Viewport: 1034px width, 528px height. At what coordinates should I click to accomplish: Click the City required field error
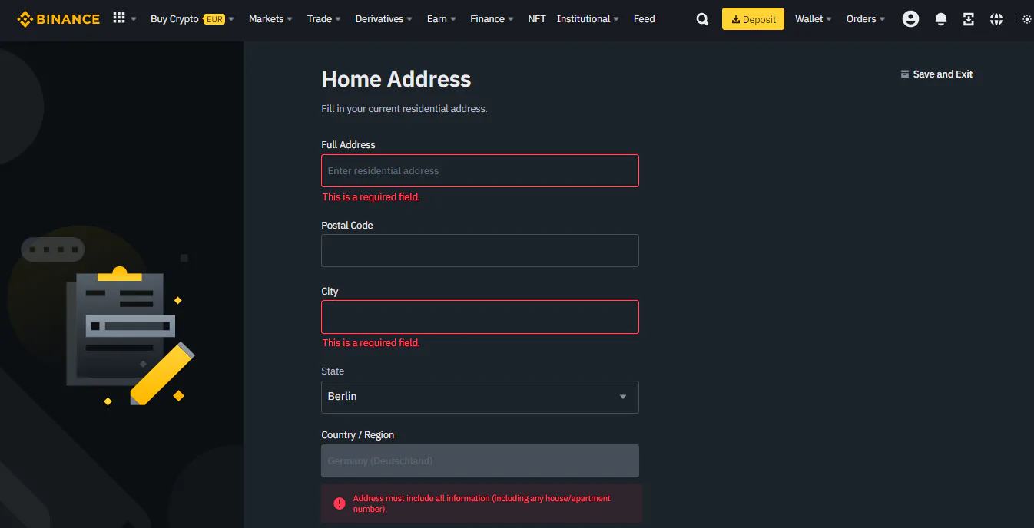click(371, 343)
